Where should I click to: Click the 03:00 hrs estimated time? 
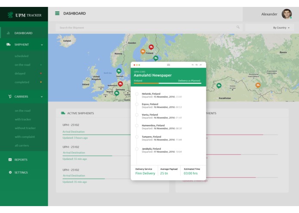[x=191, y=173]
